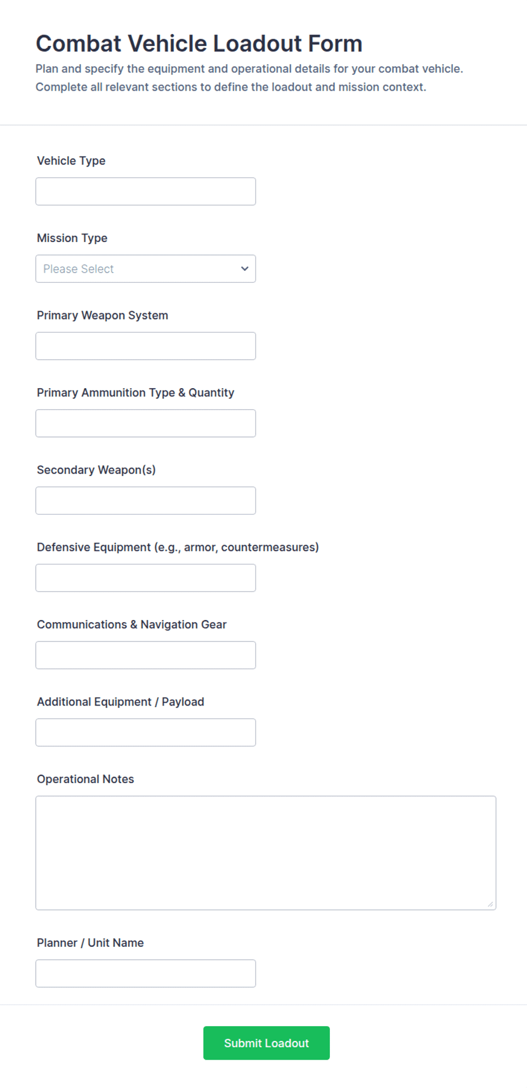Open the Mission Type Please Select dropdown
This screenshot has height=1088, width=527.
pyautogui.click(x=146, y=269)
